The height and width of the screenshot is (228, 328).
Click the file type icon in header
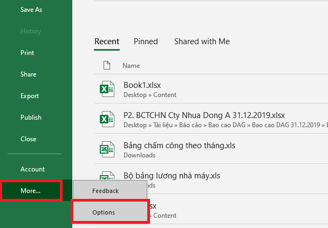[107, 65]
